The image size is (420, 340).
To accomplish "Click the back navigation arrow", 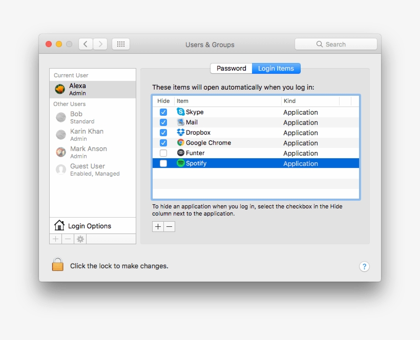I will click(x=85, y=44).
